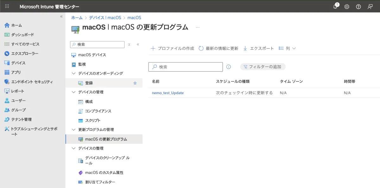
Task: Collapse the 更新プログラムの管理 section
Action: click(74, 130)
